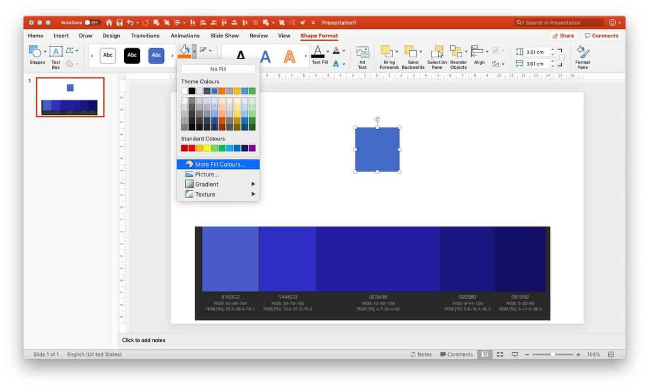Click the Shape Fill paint bucket icon
Viewport: 649px width, 390px height.
pyautogui.click(x=185, y=50)
